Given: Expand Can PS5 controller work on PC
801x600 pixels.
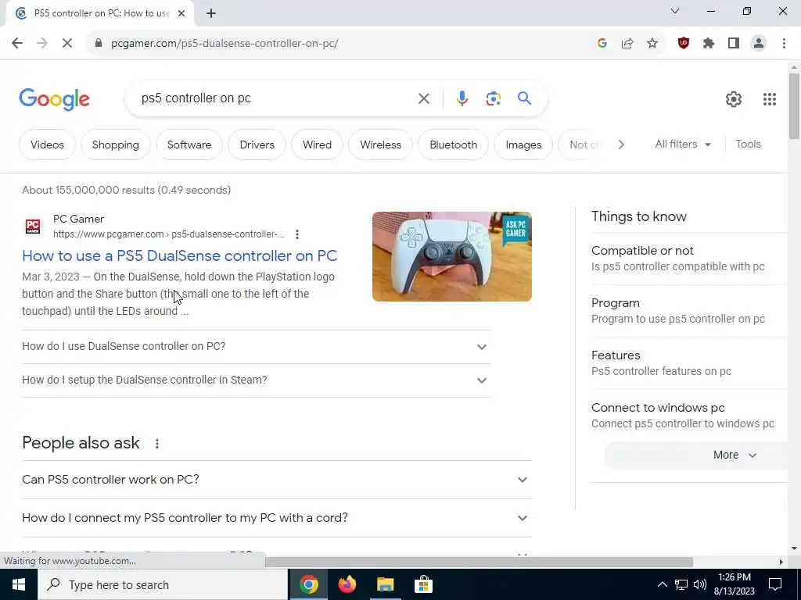Looking at the screenshot, I should (276, 480).
